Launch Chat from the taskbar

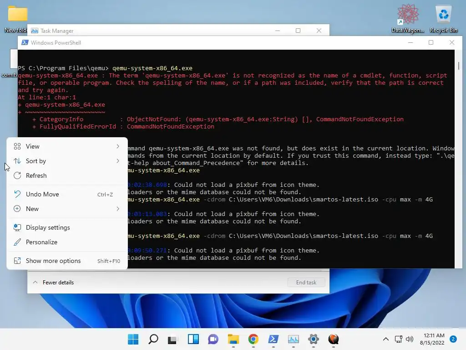pos(213,339)
